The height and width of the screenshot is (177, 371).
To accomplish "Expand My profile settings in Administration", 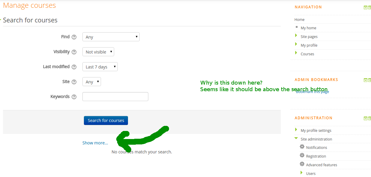I will coord(296,129).
